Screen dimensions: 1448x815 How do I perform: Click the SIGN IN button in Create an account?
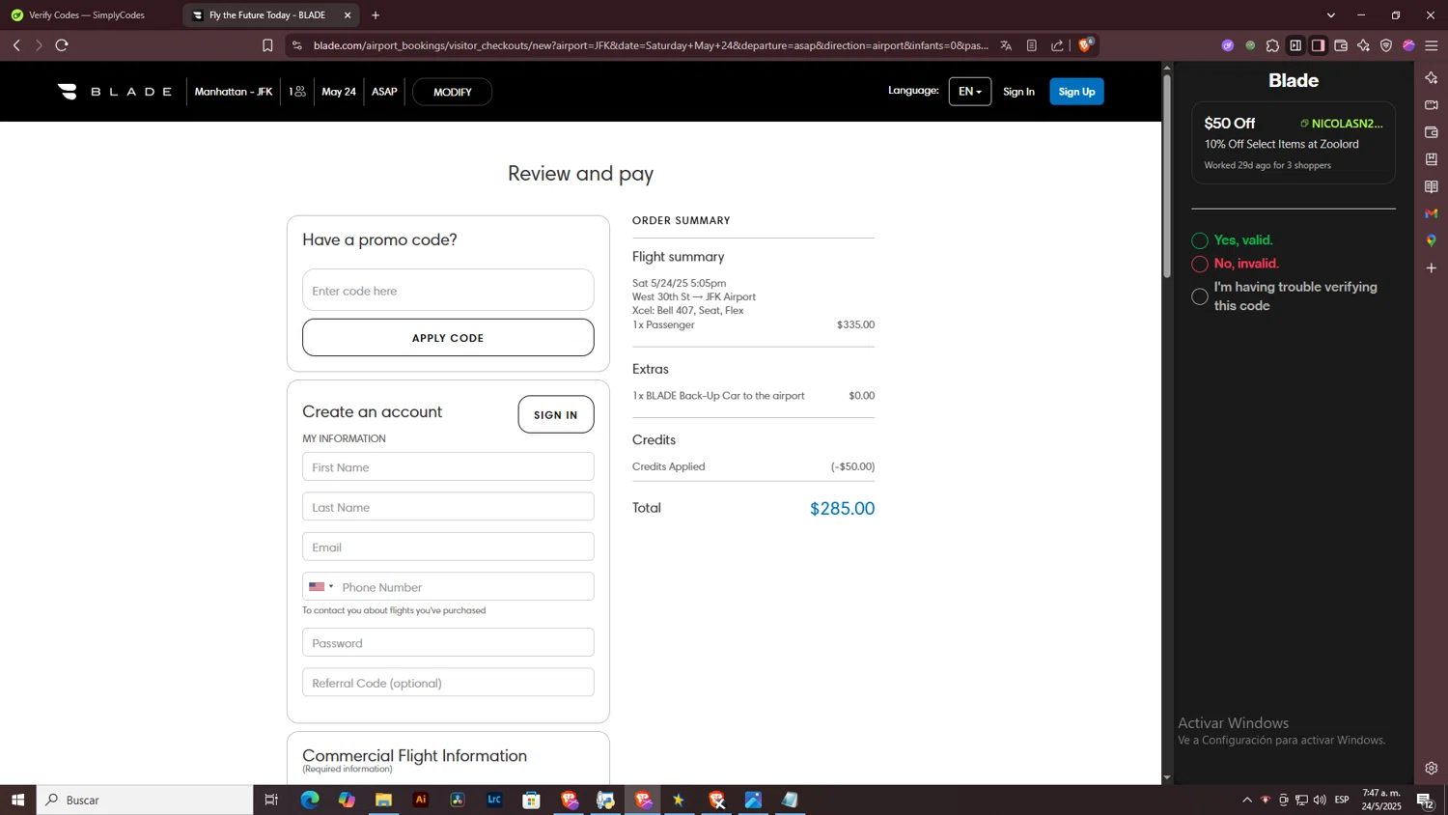pos(556,414)
